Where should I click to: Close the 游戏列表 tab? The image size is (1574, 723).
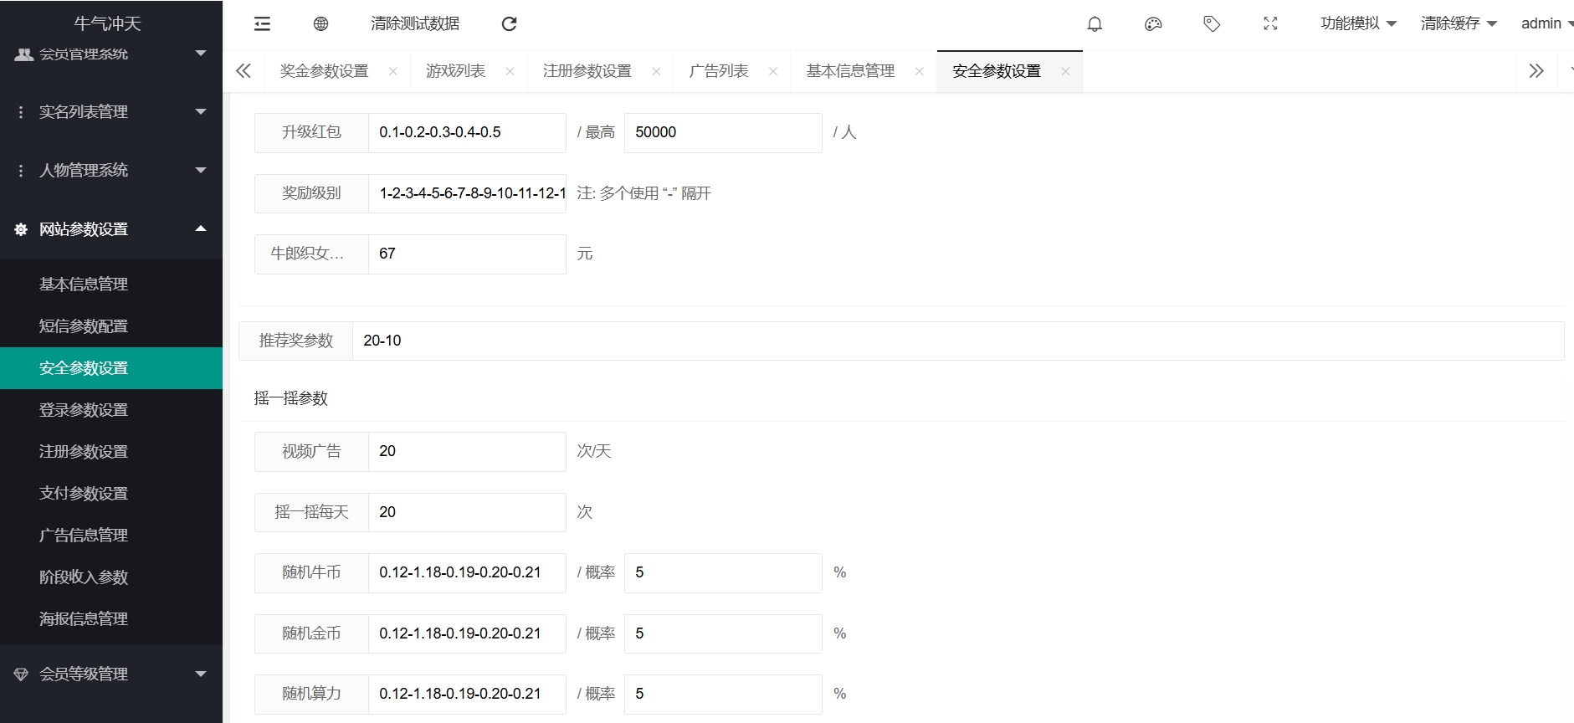coord(510,72)
